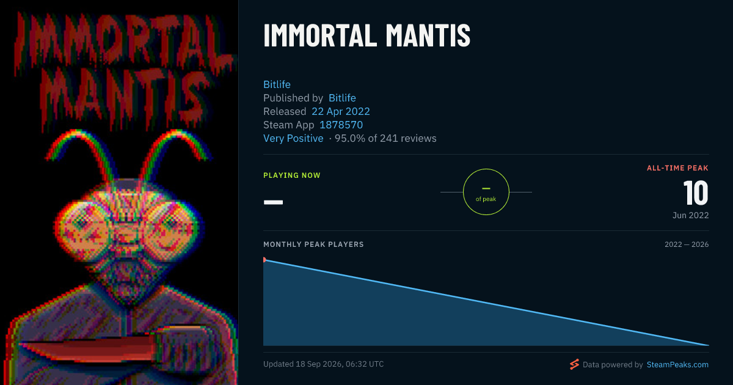Click the Very Positive review rating

click(x=293, y=138)
